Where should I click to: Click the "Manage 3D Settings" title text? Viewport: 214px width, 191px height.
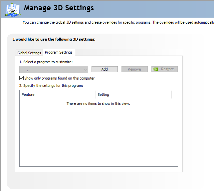(59, 8)
